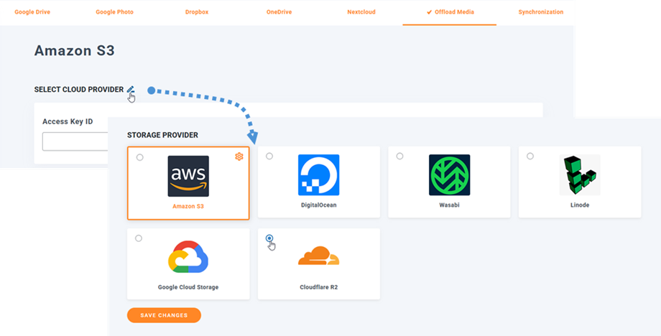The width and height of the screenshot is (661, 336).
Task: Click the DigitalOcean label text
Action: [x=319, y=205]
